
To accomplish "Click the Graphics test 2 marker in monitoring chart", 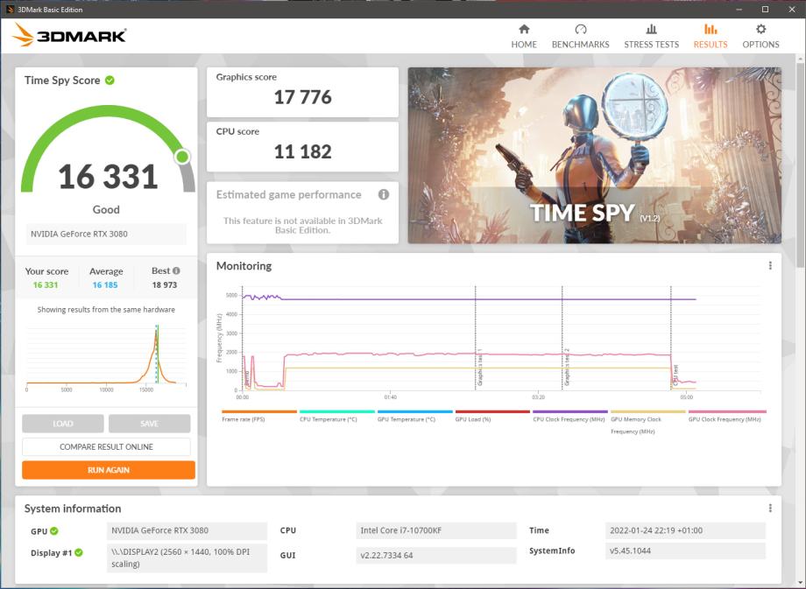I will (x=567, y=367).
